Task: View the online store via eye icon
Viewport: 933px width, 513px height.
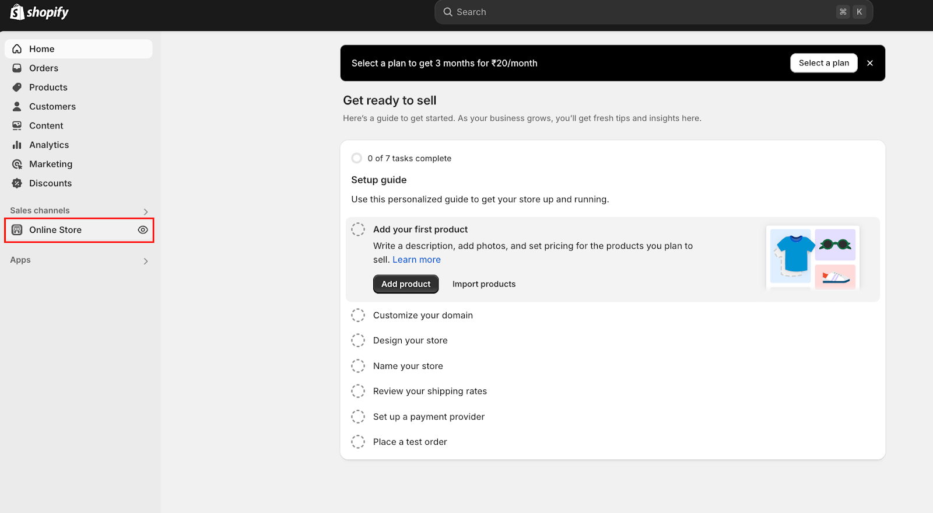Action: point(143,230)
